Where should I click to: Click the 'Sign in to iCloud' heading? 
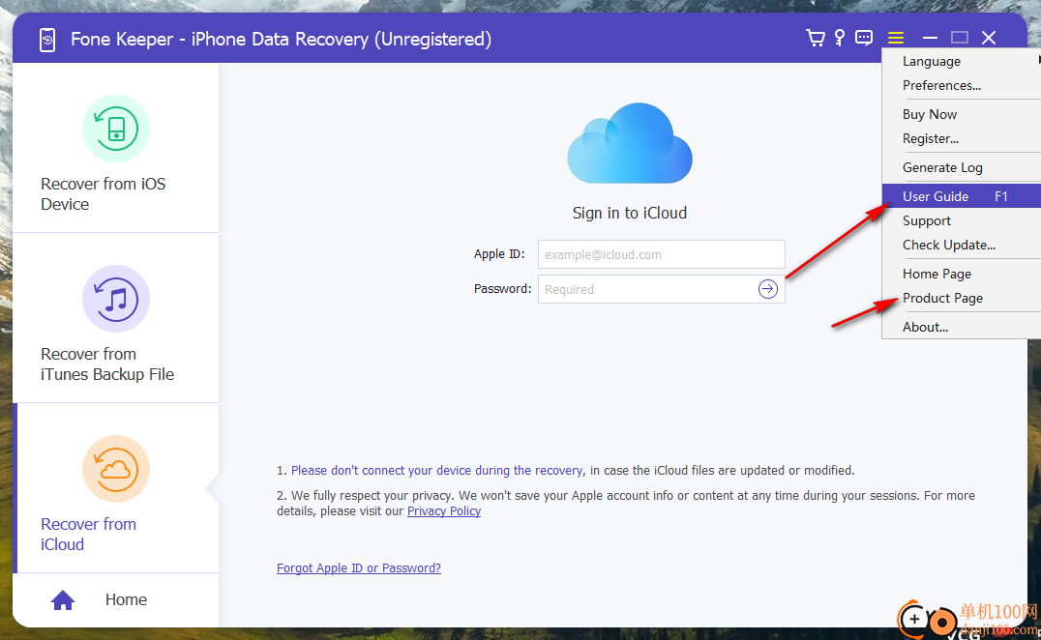point(630,213)
